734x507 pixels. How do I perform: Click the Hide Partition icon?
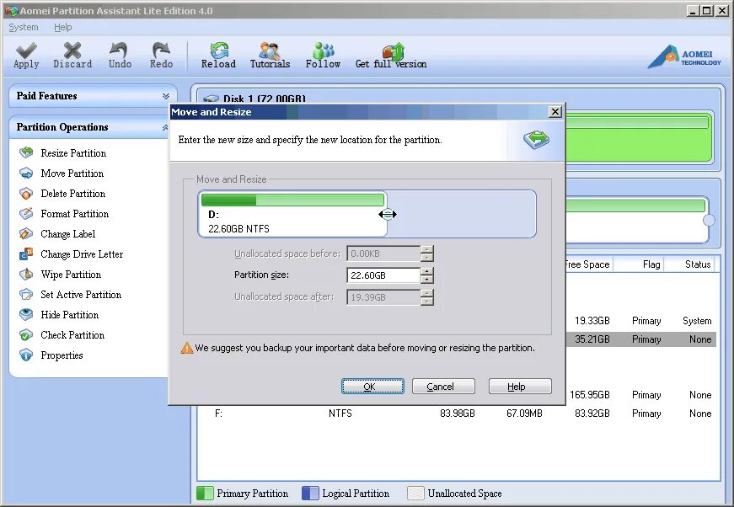coord(26,314)
